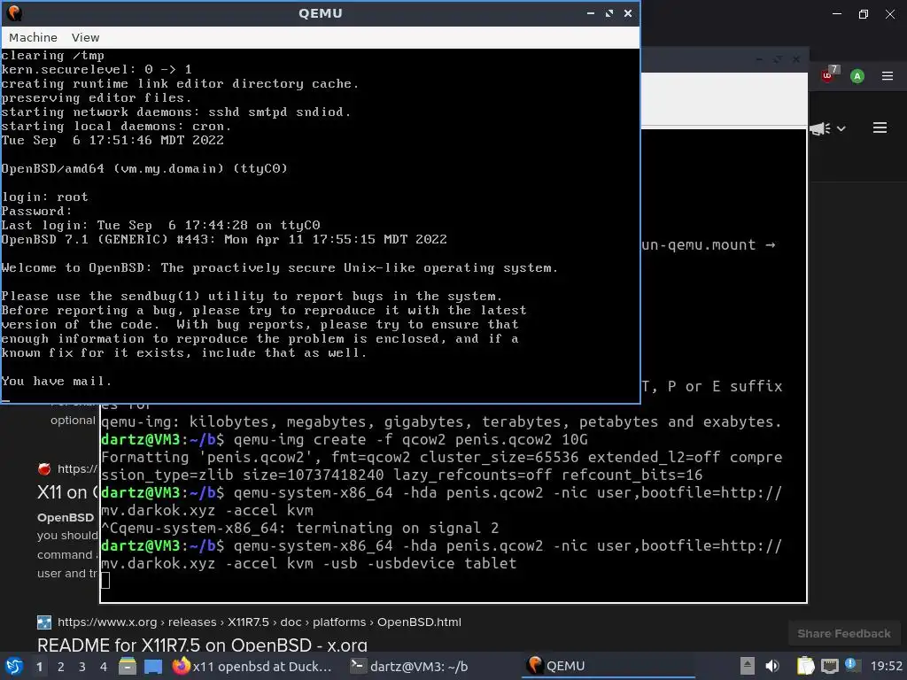The width and height of the screenshot is (907, 680).
Task: Close the Firefox browser window
Action: [x=889, y=14]
